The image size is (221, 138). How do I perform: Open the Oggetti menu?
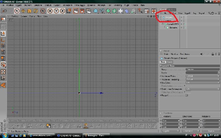[x=18, y=5]
